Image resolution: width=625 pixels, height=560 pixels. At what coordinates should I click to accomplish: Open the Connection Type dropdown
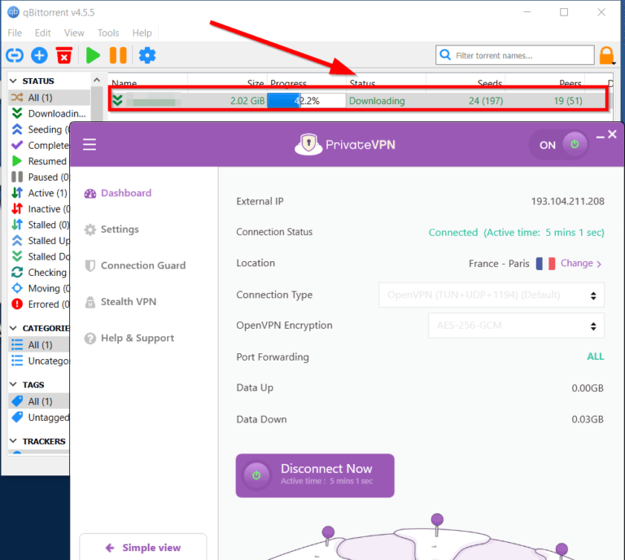(x=491, y=295)
